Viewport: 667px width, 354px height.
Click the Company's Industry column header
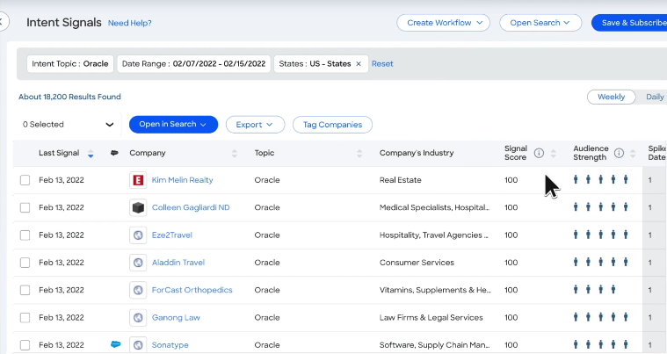pos(417,153)
